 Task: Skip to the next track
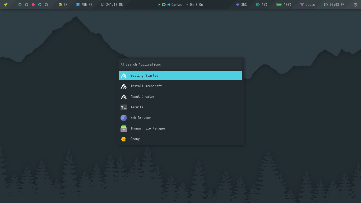pyautogui.click(x=169, y=4)
